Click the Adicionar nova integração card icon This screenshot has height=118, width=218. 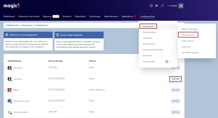click(7, 35)
